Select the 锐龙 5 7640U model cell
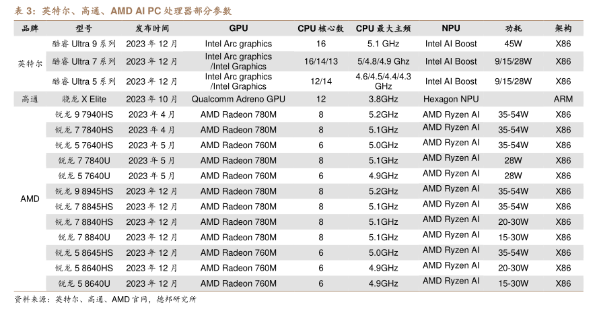 pyautogui.click(x=84, y=176)
